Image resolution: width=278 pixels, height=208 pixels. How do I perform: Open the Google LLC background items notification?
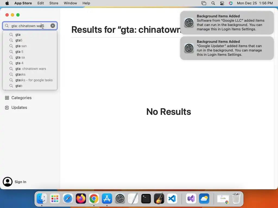[x=227, y=23]
